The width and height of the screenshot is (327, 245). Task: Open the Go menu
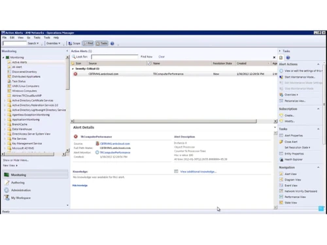(29, 37)
